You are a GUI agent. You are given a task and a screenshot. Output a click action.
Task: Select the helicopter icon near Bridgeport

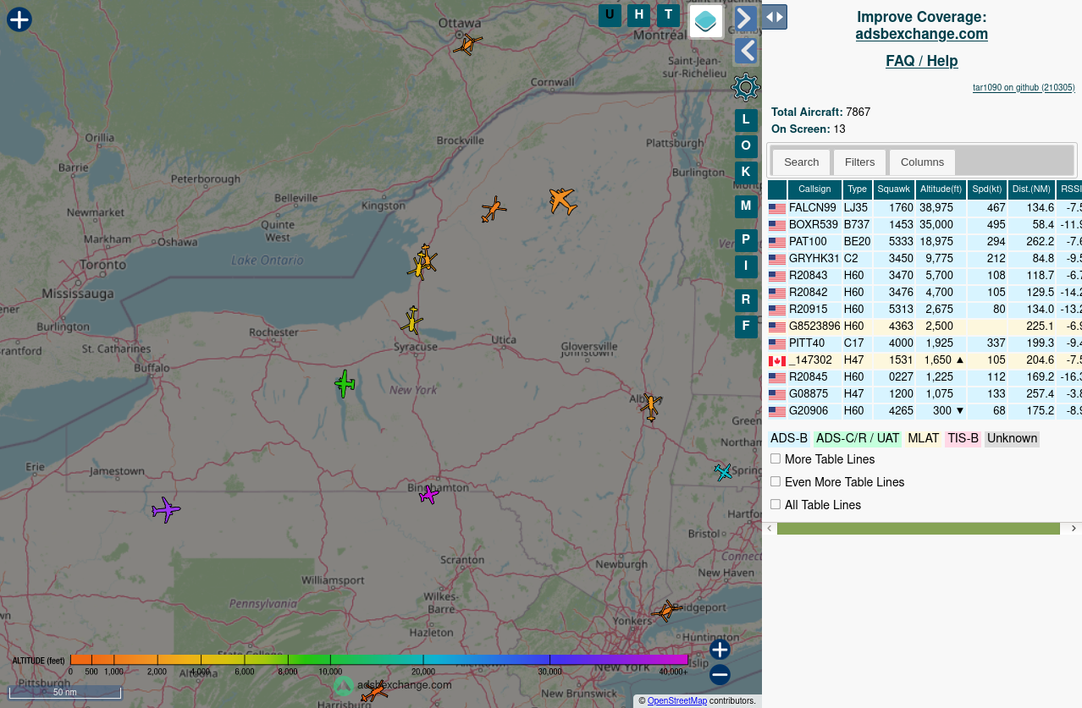pos(666,610)
